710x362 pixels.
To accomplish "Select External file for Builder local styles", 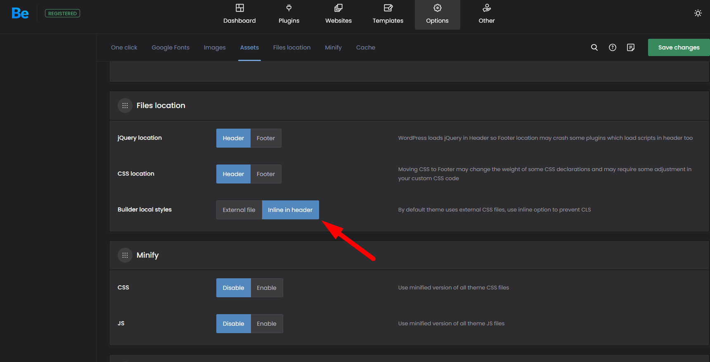I will (x=239, y=210).
